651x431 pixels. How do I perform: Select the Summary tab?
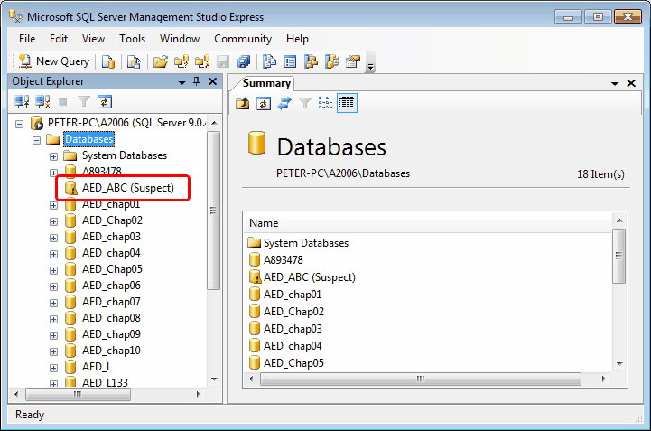(x=266, y=83)
